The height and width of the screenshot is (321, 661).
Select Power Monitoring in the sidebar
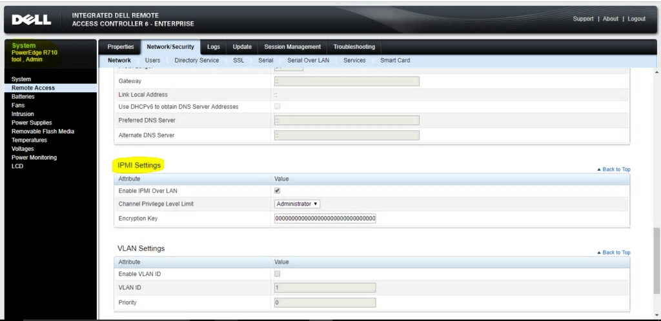click(x=34, y=158)
